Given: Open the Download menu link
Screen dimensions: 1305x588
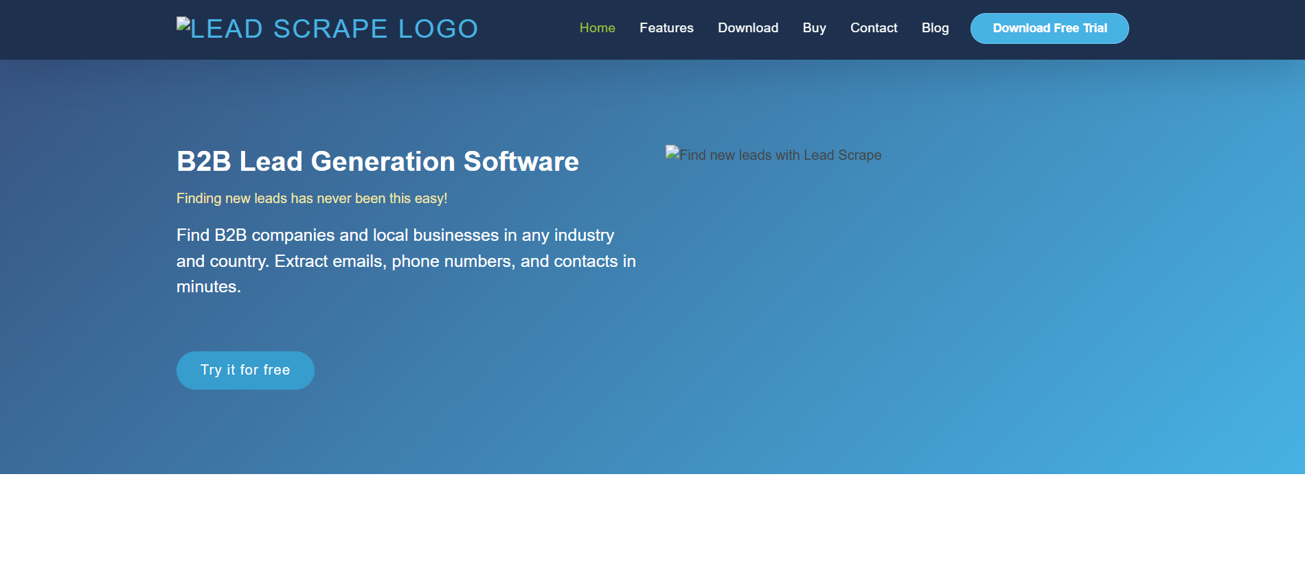Looking at the screenshot, I should tap(748, 28).
